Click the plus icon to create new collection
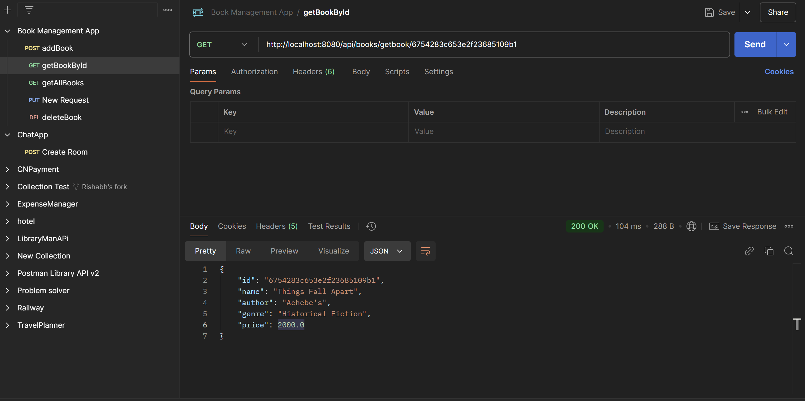Image resolution: width=805 pixels, height=401 pixels. [x=7, y=10]
